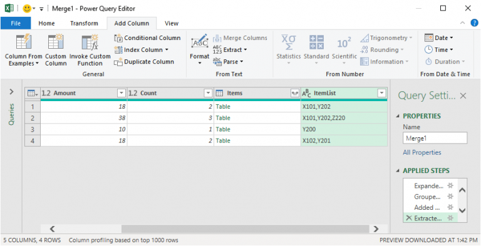481x246 pixels.
Task: Select the Expanded applied step
Action: pyautogui.click(x=428, y=185)
